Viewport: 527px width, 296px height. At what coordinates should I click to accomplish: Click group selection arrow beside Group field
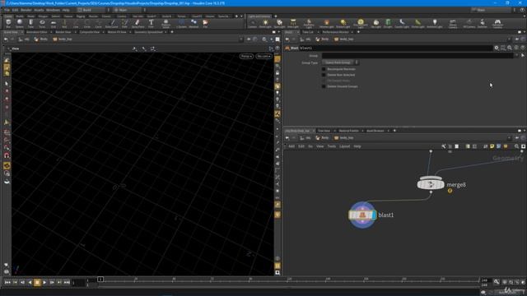click(523, 55)
